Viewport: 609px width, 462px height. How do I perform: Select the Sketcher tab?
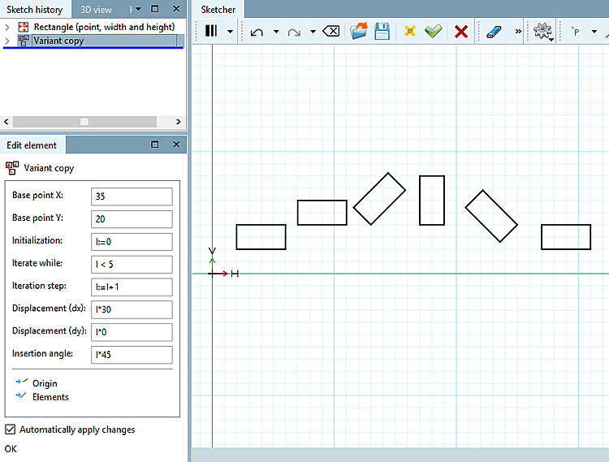click(x=218, y=10)
